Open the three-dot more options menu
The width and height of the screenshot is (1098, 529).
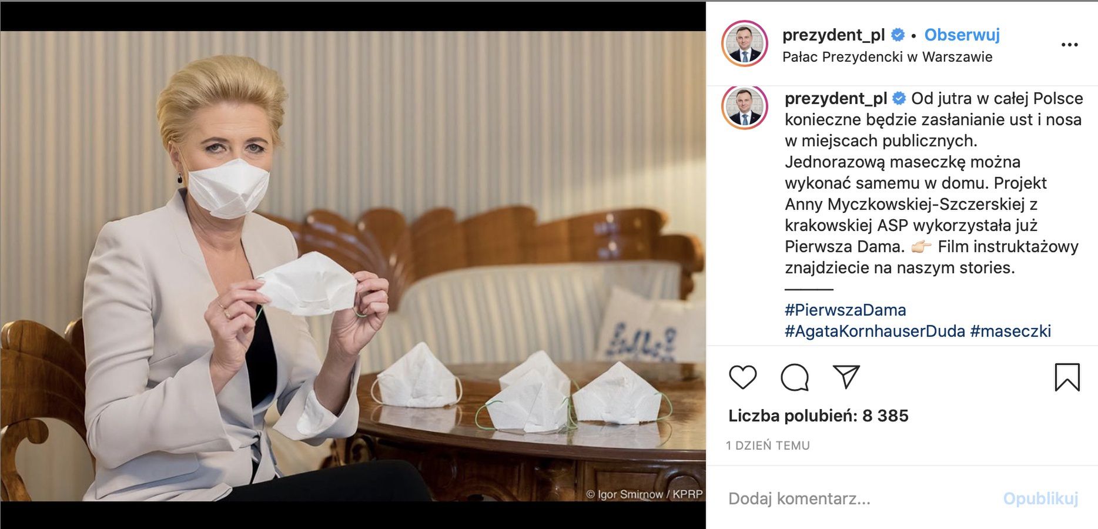1069,45
